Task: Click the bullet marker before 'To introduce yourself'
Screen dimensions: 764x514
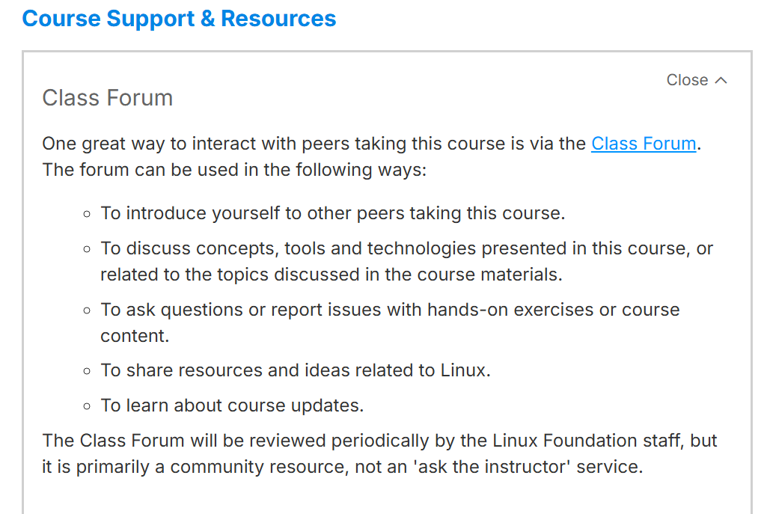Action: tap(87, 214)
